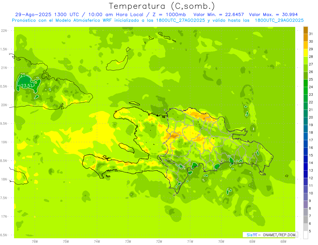The image size is (318, 245).
Task: Pick the legend swatch between 30 and 31
Action: pyautogui.click(x=306, y=38)
